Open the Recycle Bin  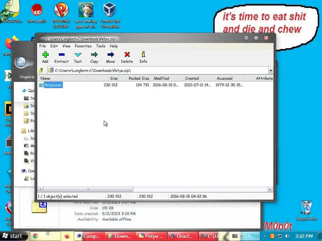[x=306, y=211]
